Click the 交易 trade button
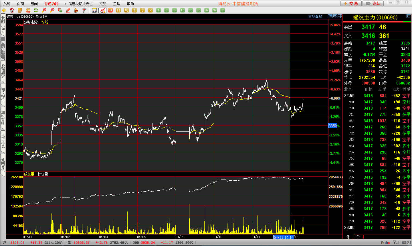Image resolution: width=412 pixels, height=246 pixels. (x=351, y=3)
